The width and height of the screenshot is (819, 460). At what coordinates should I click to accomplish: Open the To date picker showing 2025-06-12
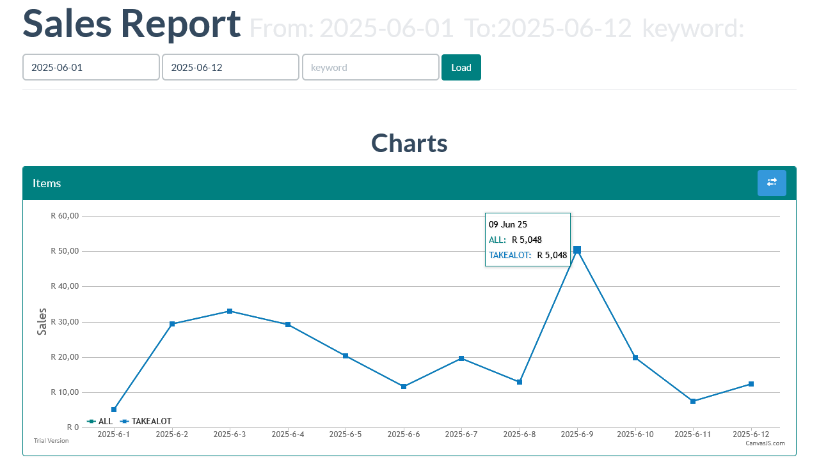pos(230,67)
